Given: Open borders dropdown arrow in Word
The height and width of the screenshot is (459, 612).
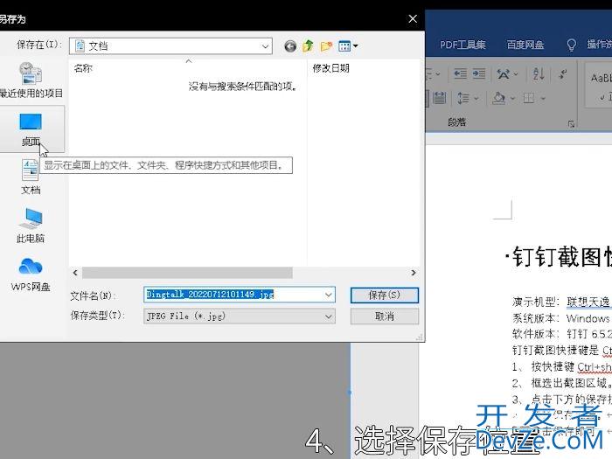Looking at the screenshot, I should point(543,98).
